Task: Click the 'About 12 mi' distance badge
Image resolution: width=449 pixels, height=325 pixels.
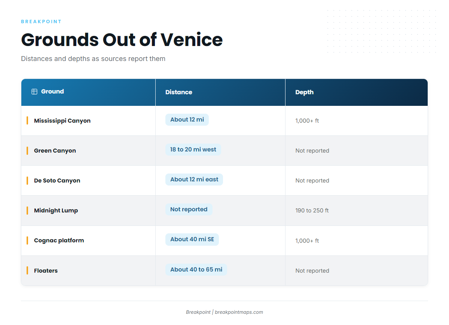Action: (x=187, y=120)
